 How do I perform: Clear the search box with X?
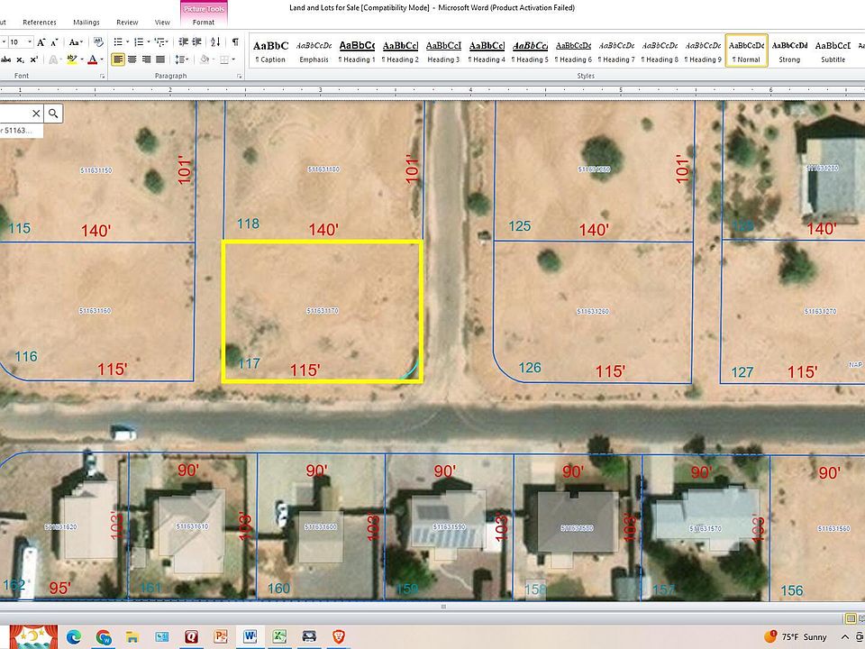click(x=36, y=114)
